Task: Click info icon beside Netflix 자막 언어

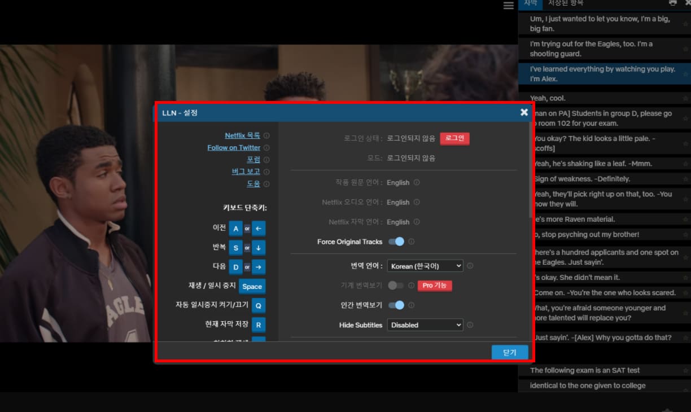Action: 417,222
